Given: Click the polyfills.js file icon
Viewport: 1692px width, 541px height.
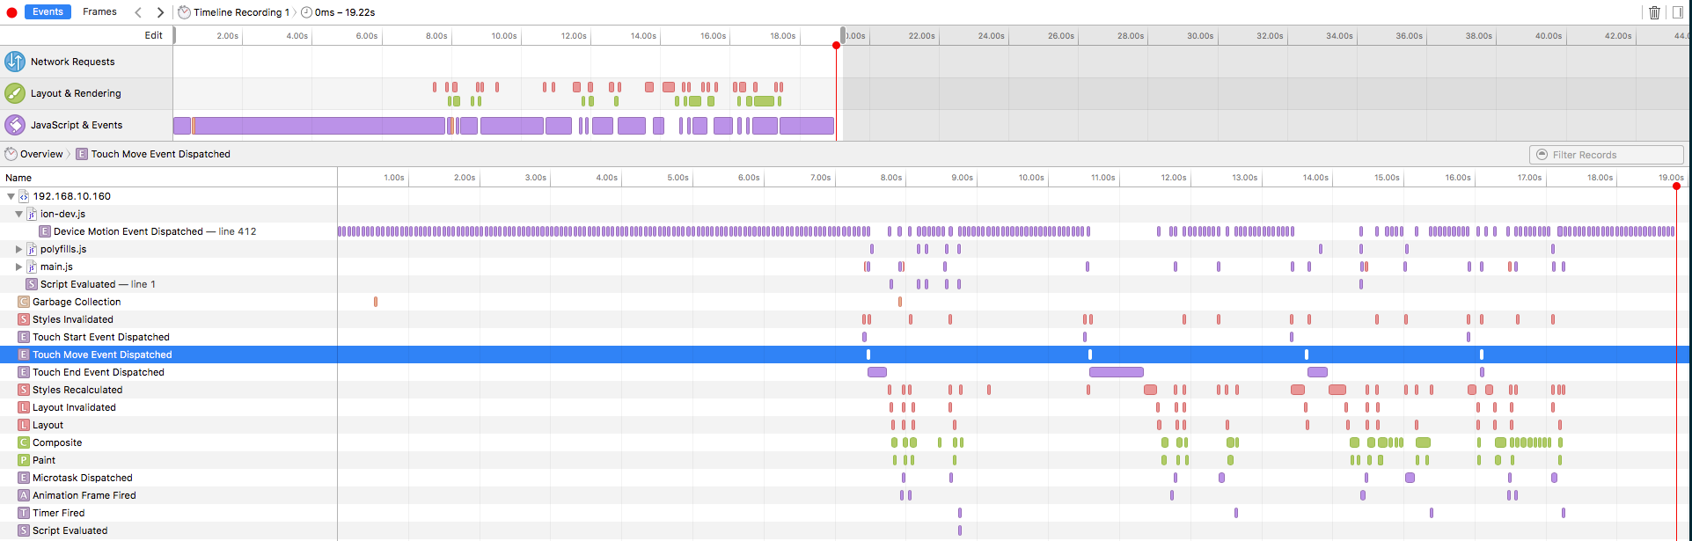Looking at the screenshot, I should coord(32,249).
